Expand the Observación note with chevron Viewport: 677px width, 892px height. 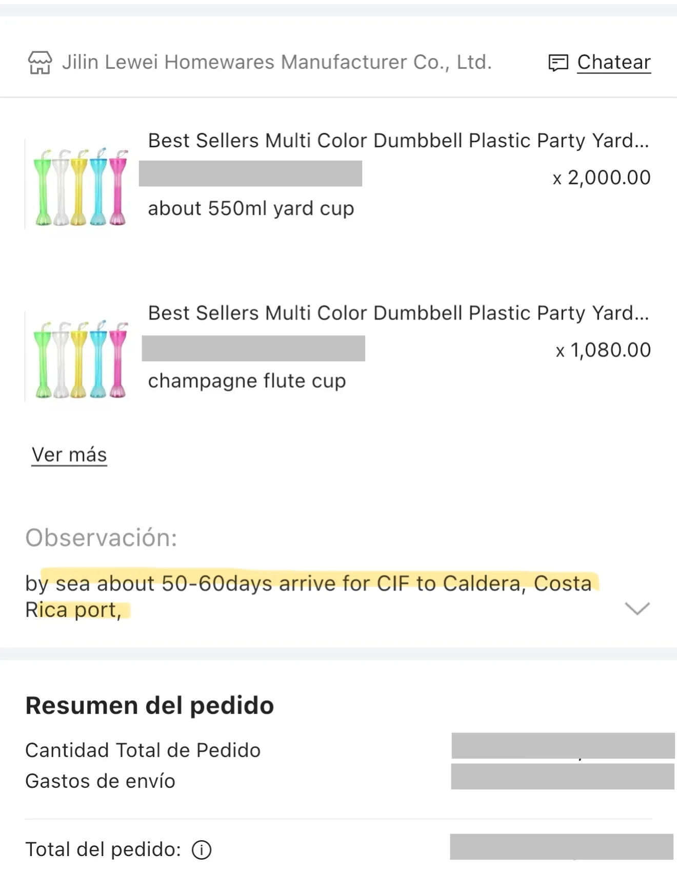tap(638, 608)
